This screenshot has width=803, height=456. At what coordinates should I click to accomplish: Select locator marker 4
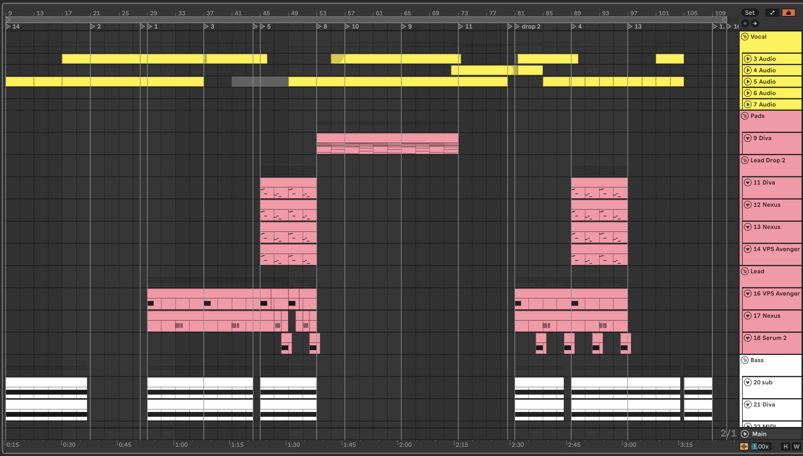(577, 27)
